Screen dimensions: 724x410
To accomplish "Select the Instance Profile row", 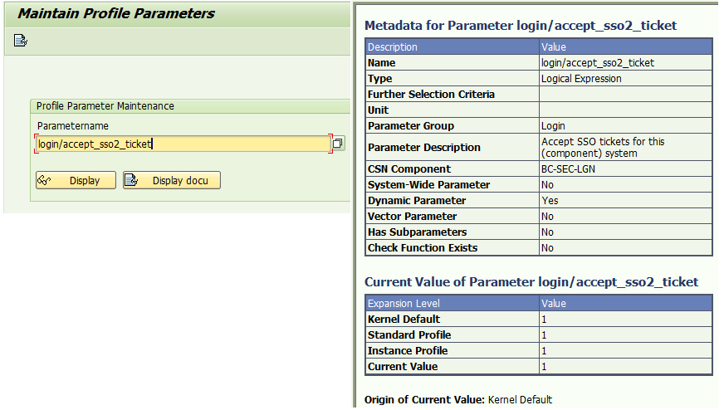I will 538,350.
